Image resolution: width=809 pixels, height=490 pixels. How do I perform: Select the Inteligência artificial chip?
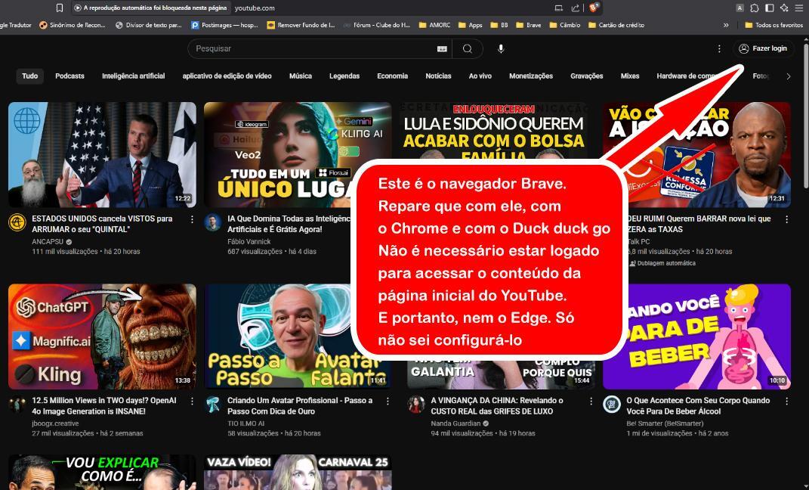pos(134,76)
